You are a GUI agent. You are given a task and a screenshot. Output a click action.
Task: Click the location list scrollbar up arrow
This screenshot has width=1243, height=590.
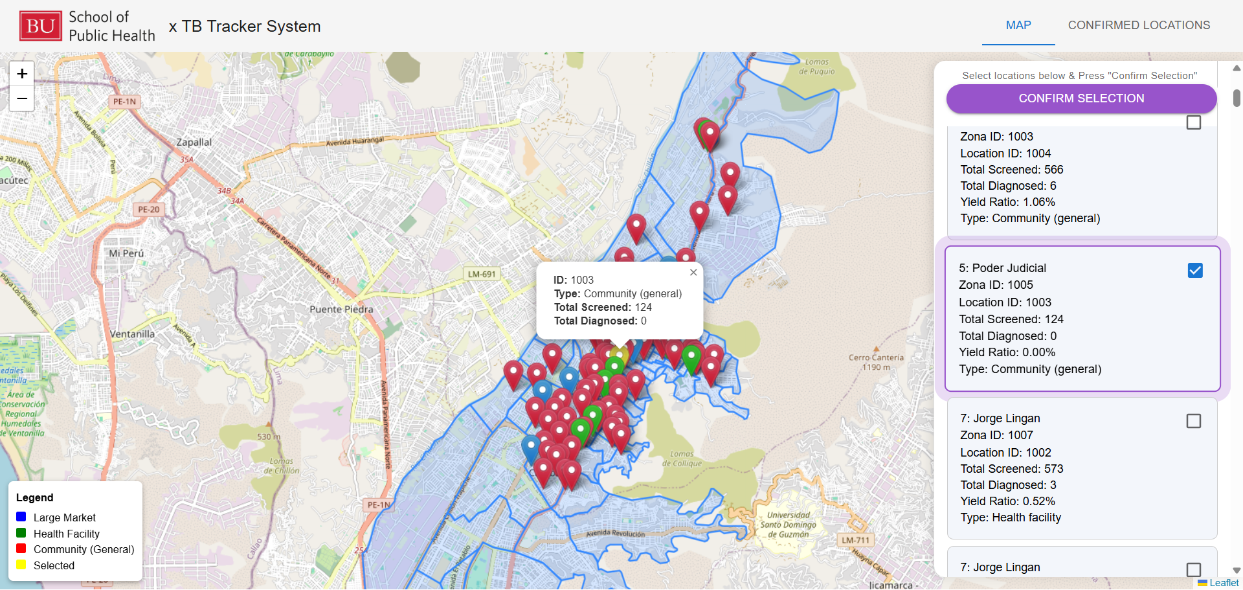(x=1237, y=68)
